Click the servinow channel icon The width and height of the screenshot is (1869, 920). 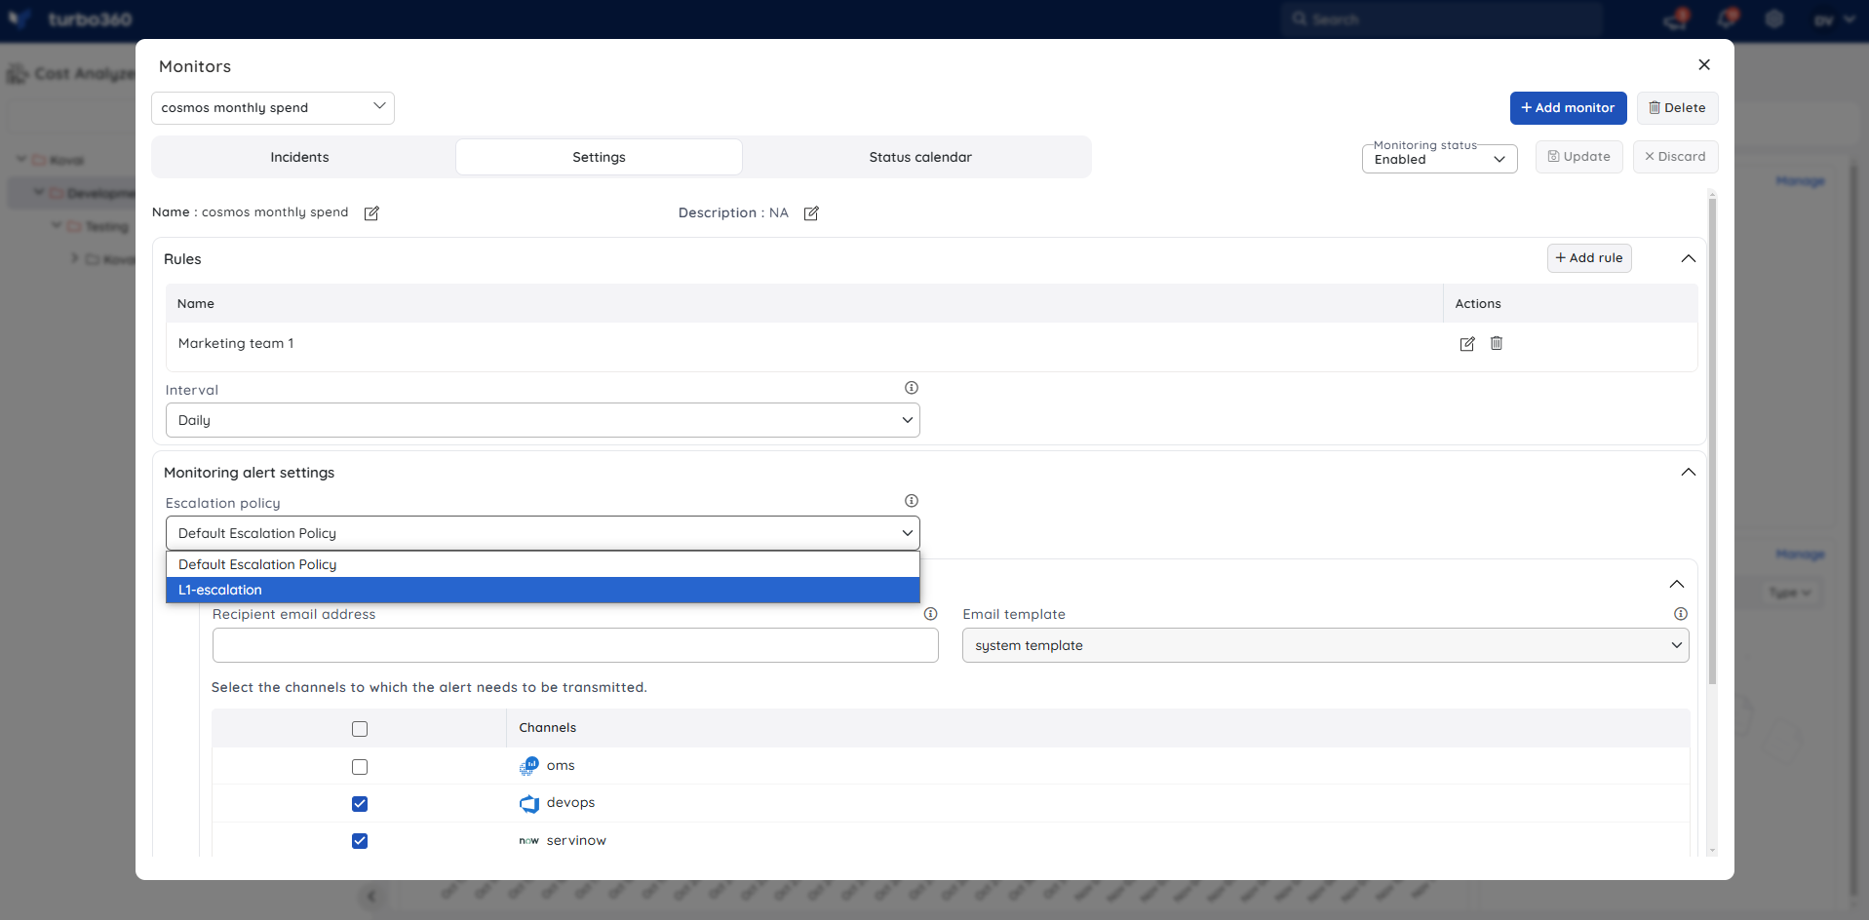click(x=528, y=841)
